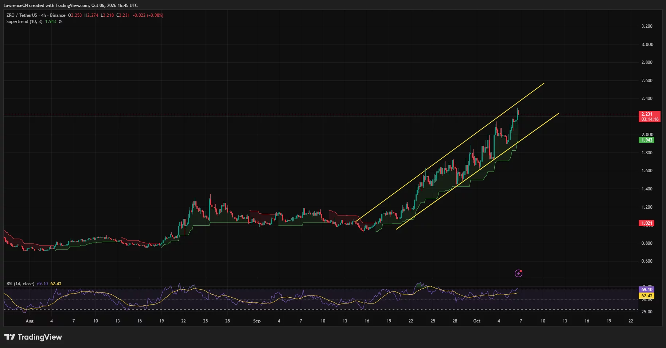Click the 2.600 price axis label
This screenshot has width=666, height=348.
647,81
